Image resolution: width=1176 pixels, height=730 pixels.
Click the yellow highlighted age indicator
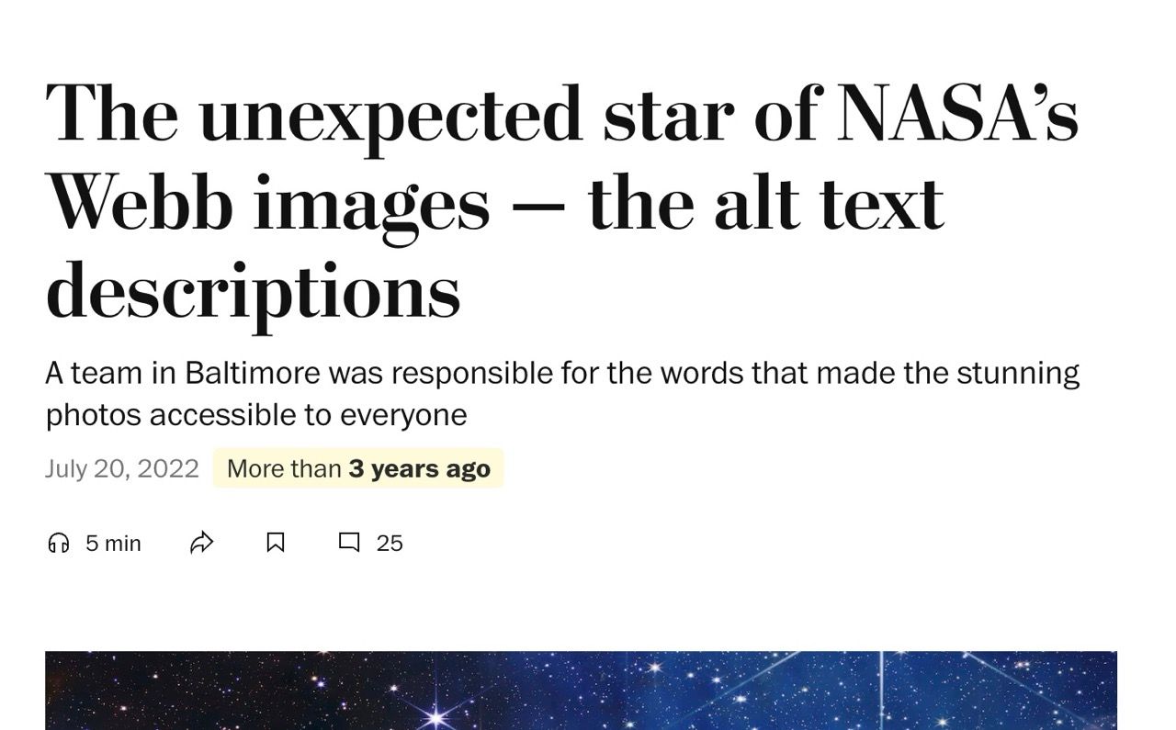pos(357,468)
